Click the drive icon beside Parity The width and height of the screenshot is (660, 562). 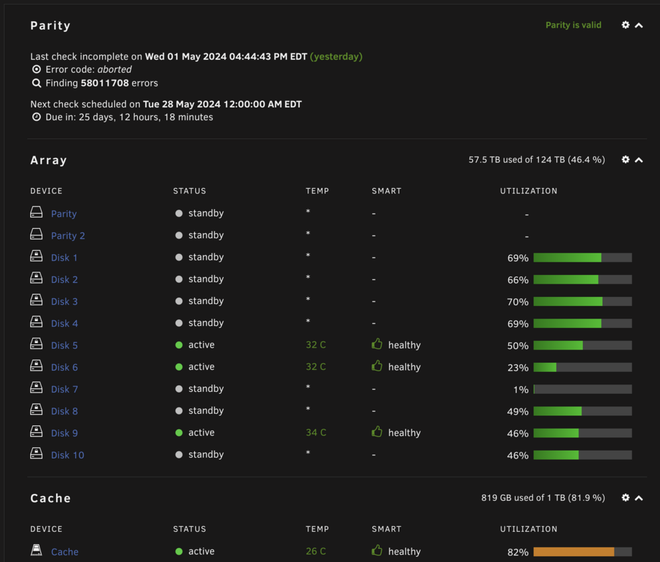pyautogui.click(x=36, y=212)
